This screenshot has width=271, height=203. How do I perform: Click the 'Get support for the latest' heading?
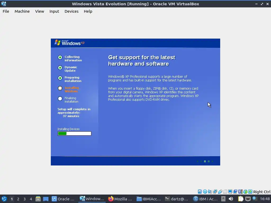click(142, 57)
